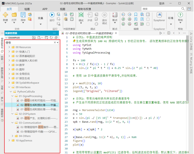Click the editor more actions (…) button
The image size is (194, 154).
click(184, 33)
